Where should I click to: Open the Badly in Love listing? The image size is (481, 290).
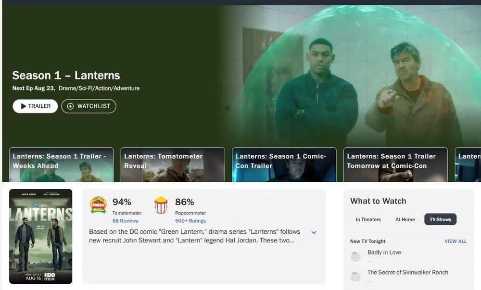point(384,252)
